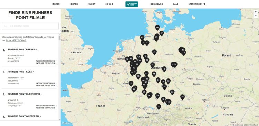Click Wegbeschreibung for the Bremen store
259x126 pixels.
coord(46,61)
